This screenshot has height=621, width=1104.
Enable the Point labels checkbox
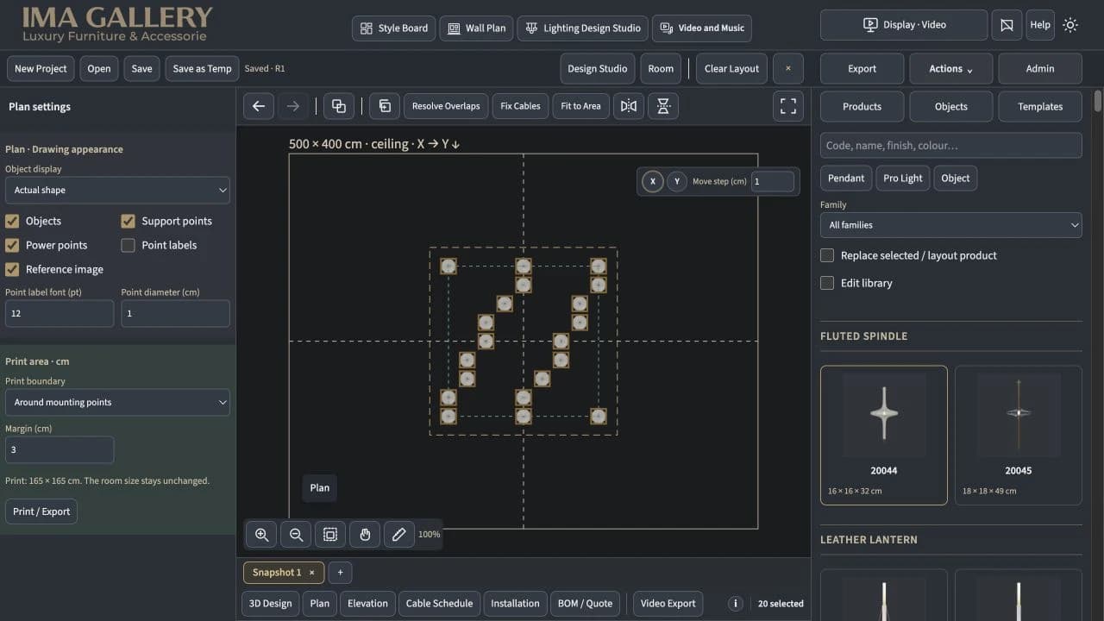(x=128, y=245)
